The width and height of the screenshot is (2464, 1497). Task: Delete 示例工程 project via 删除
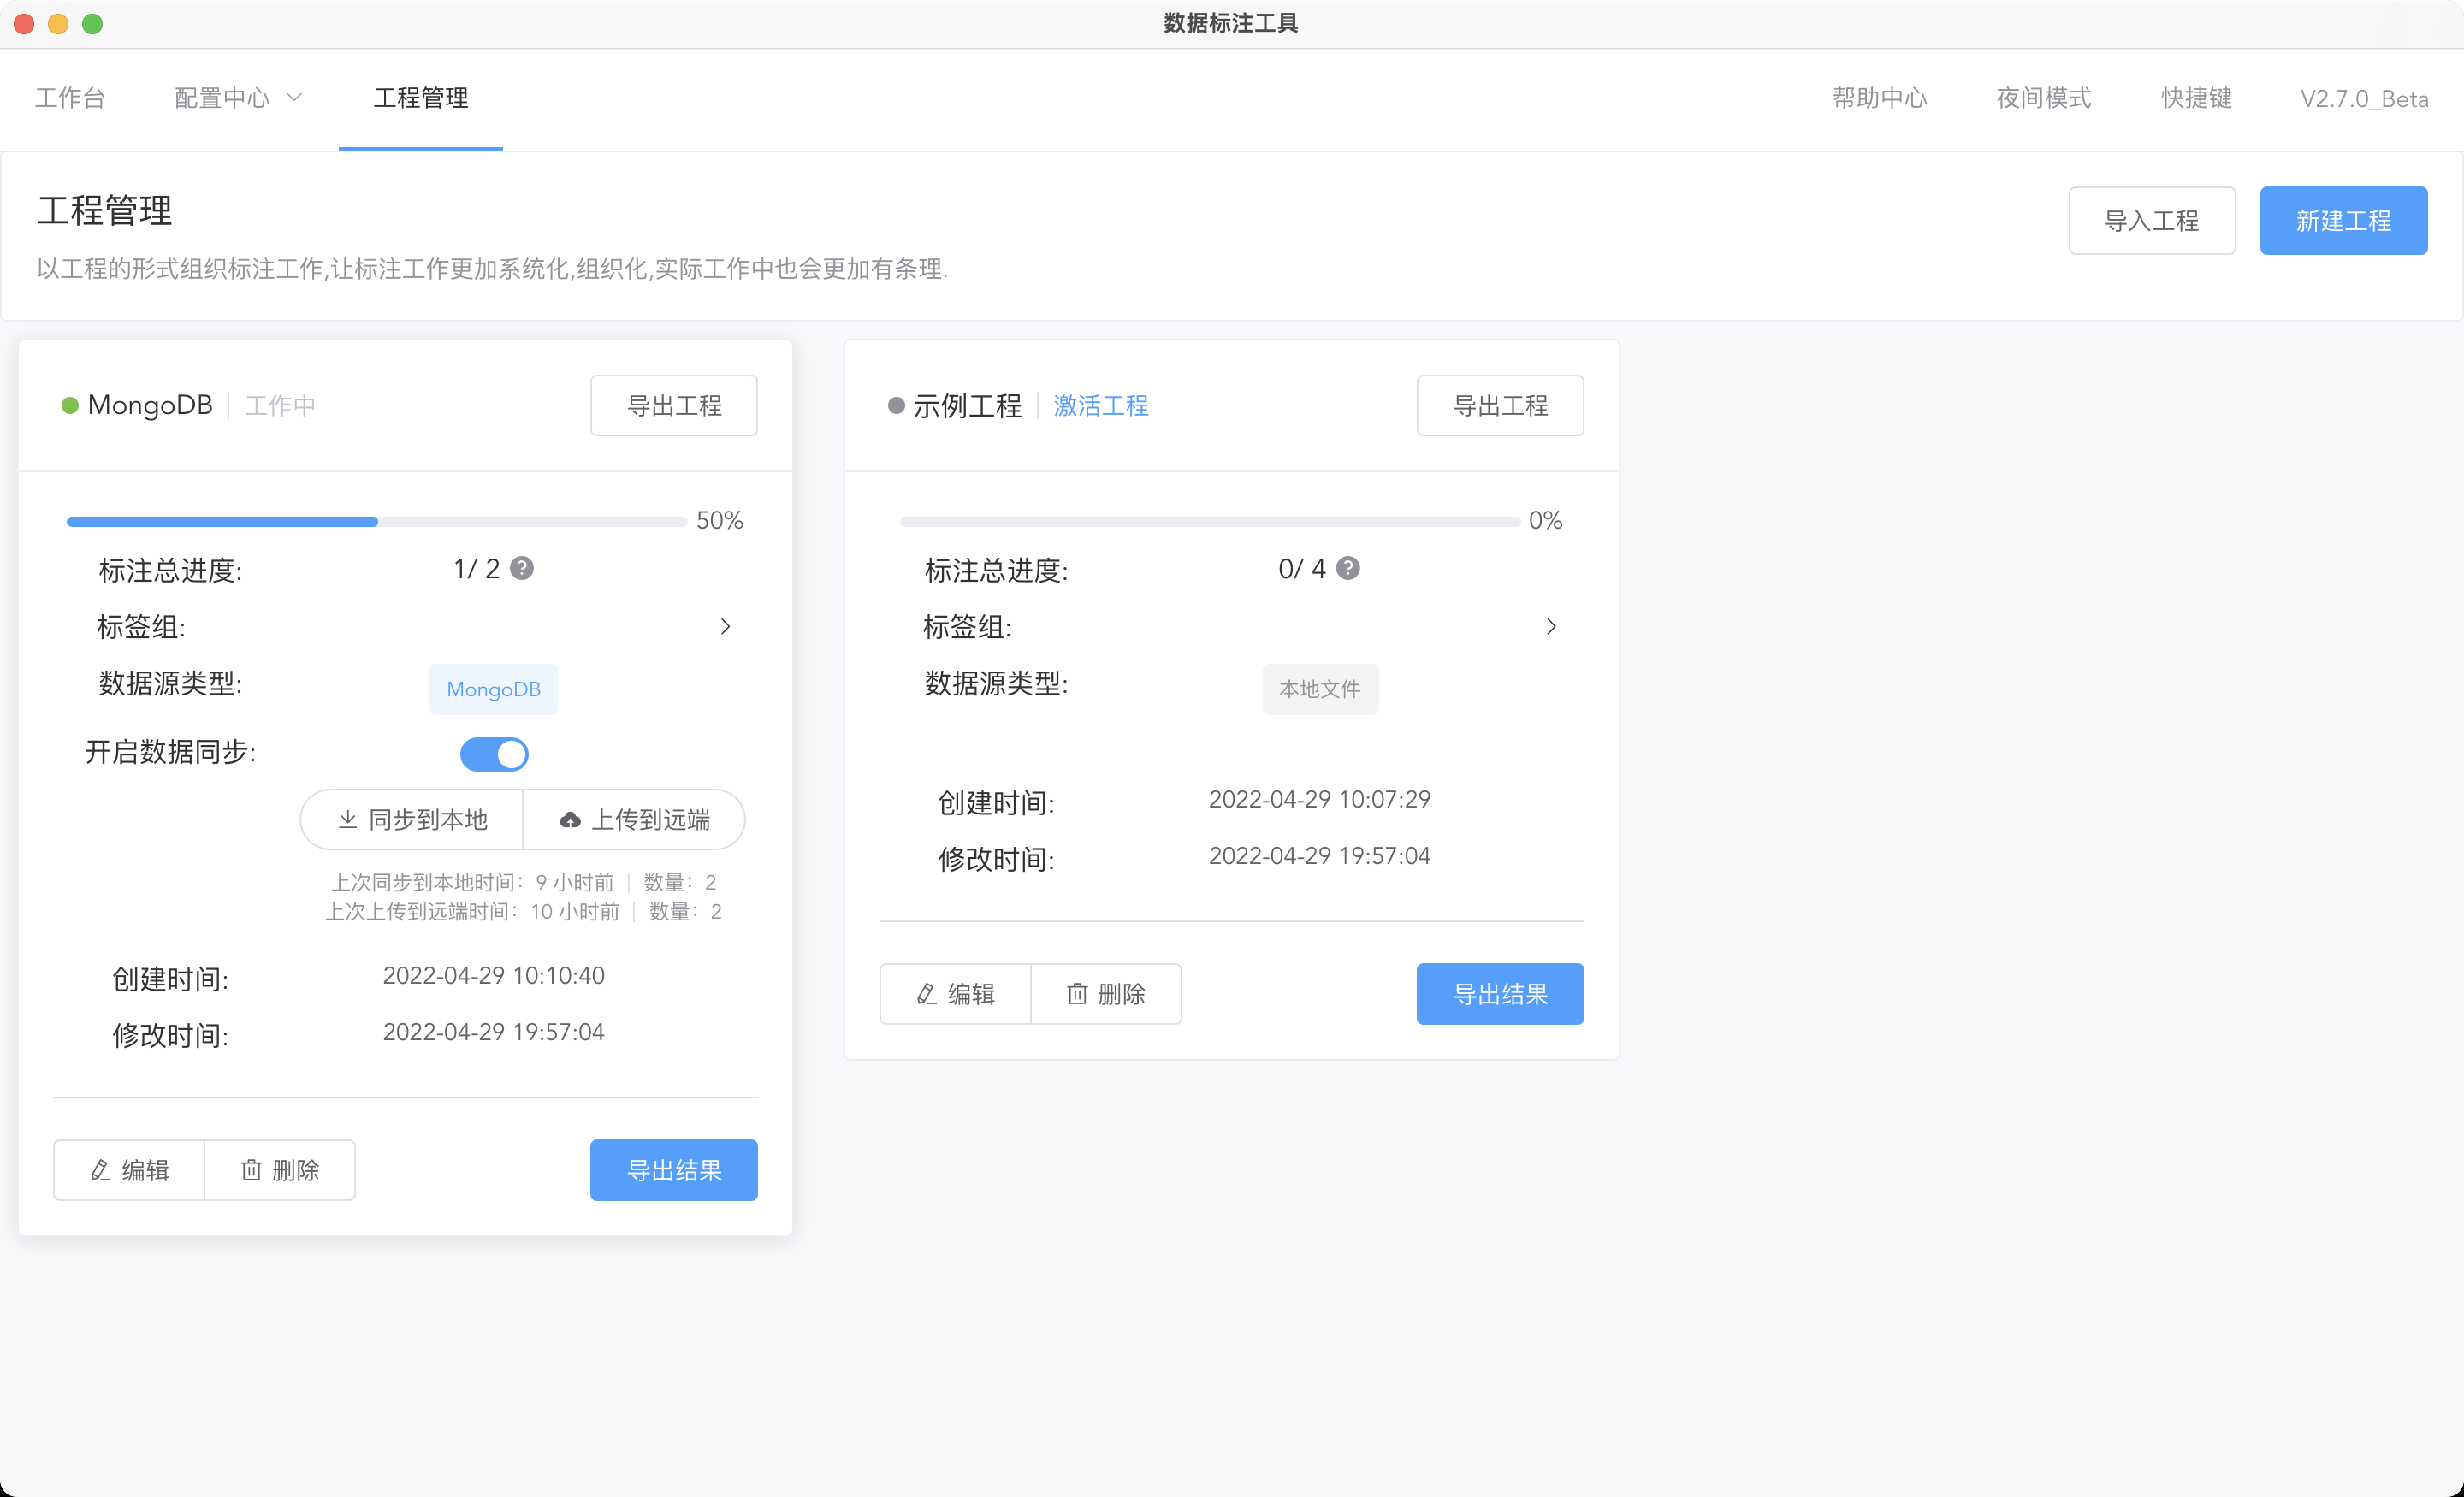pos(1106,994)
